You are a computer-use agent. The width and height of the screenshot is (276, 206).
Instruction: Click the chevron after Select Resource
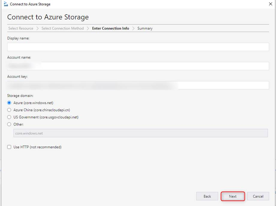[x=37, y=28]
